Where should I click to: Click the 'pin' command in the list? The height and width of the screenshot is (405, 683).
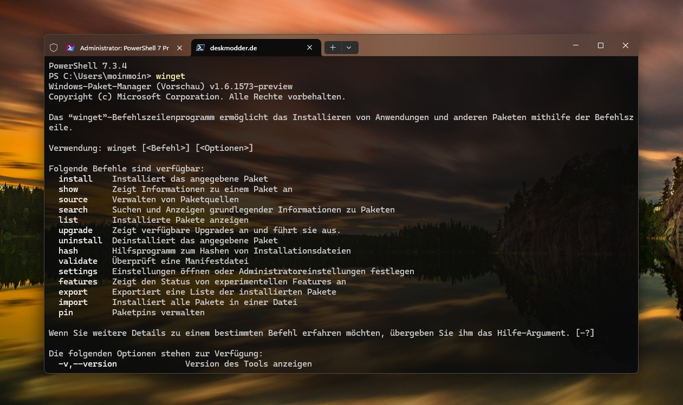click(x=66, y=313)
